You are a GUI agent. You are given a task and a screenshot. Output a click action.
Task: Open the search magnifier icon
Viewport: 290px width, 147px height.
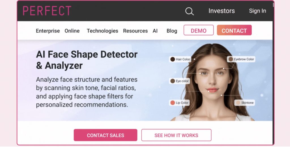click(x=189, y=11)
